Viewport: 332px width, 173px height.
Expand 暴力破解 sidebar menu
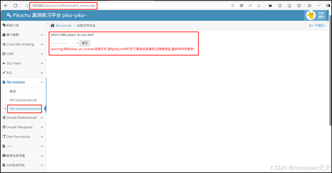pos(23,35)
